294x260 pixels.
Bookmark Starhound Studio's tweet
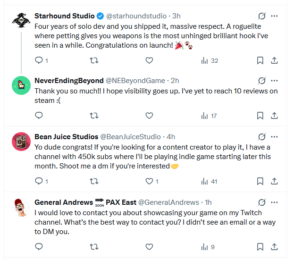click(260, 60)
